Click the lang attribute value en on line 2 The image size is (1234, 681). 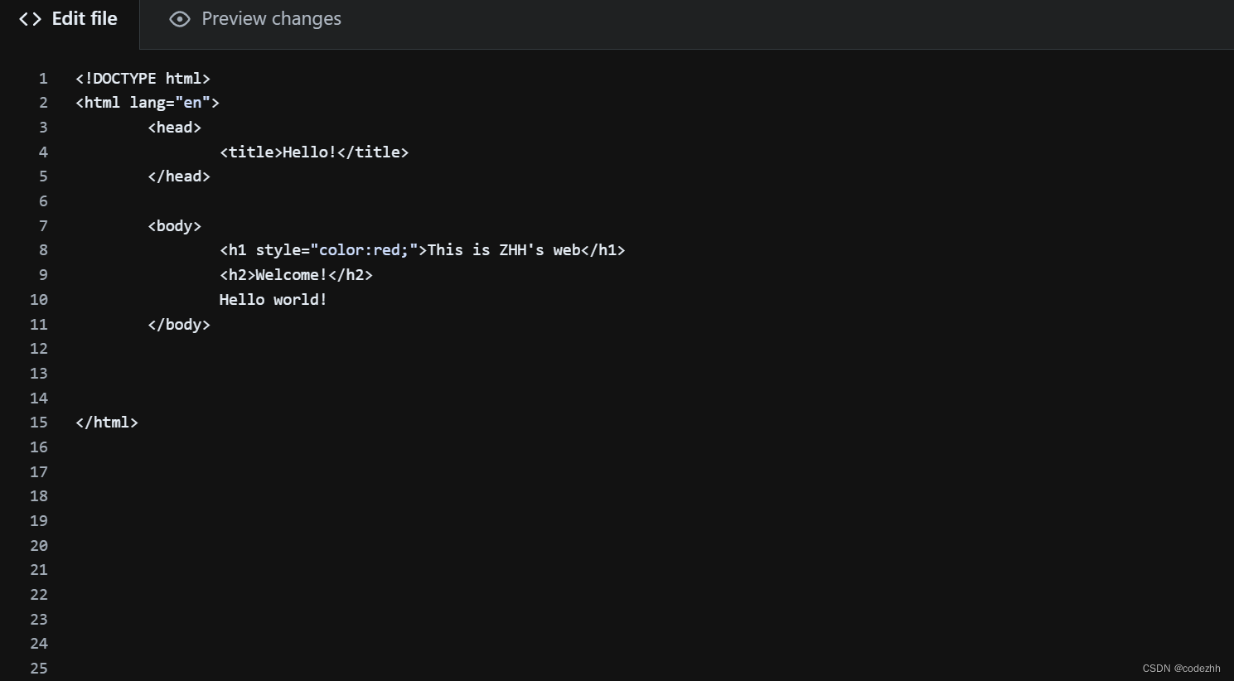191,102
